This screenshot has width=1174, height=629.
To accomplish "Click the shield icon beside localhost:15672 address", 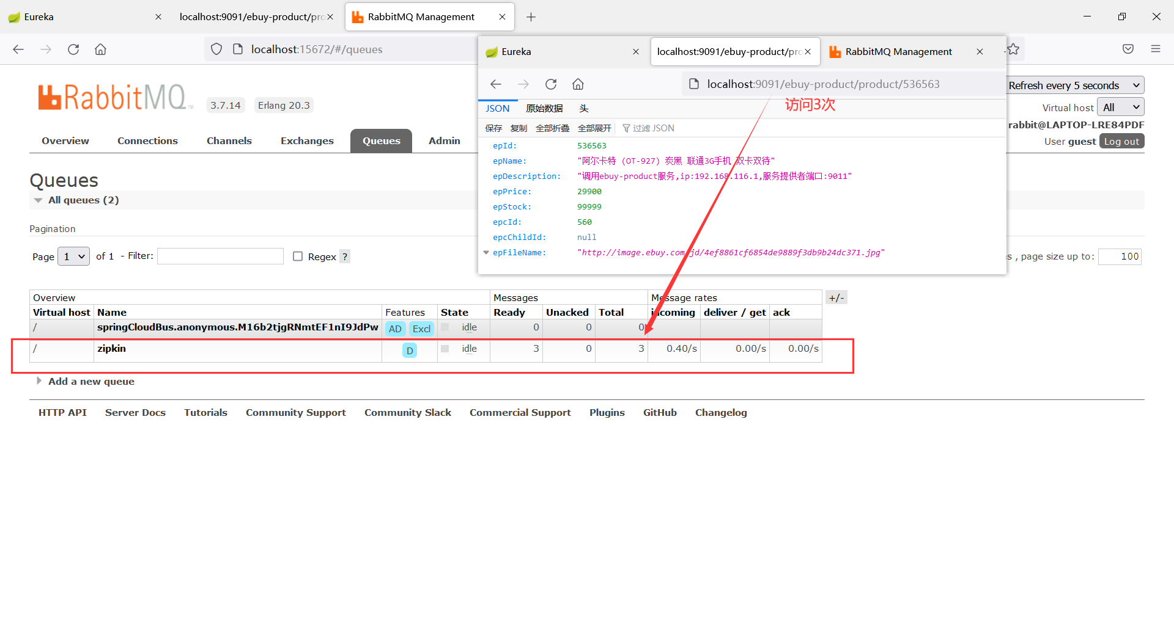I will pos(216,49).
